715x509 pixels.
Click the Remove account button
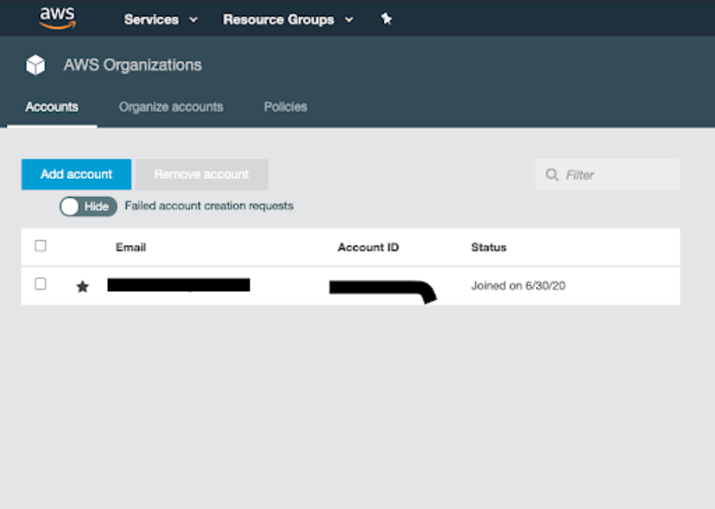[201, 174]
